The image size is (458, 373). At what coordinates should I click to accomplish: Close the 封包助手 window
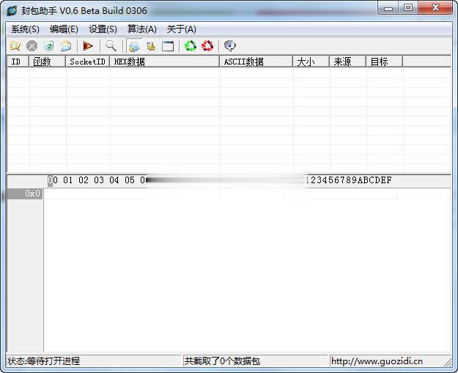coord(435,8)
